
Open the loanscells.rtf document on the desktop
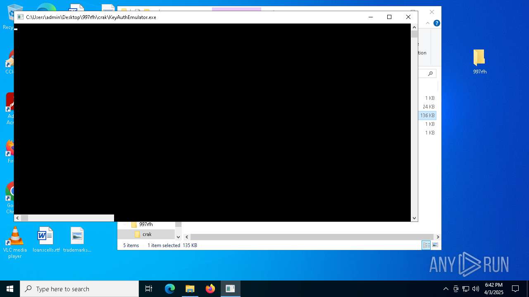[x=46, y=240]
